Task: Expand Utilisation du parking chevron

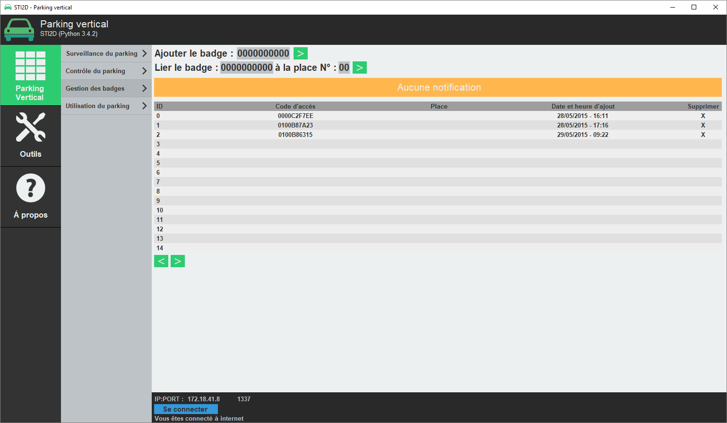Action: pyautogui.click(x=145, y=106)
